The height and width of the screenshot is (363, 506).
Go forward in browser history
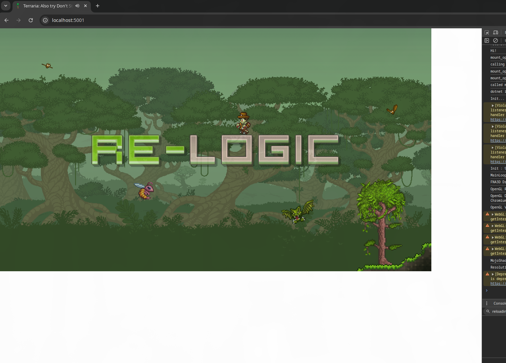tap(19, 20)
